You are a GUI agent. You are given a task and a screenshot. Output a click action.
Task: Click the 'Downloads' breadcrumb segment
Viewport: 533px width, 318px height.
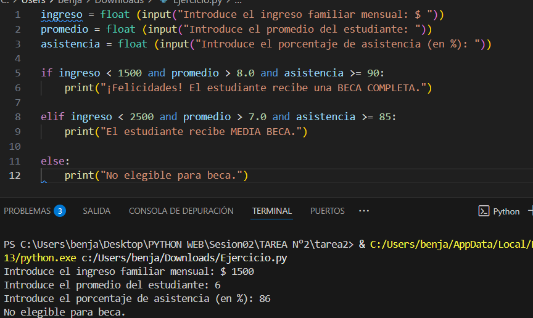[x=119, y=1]
